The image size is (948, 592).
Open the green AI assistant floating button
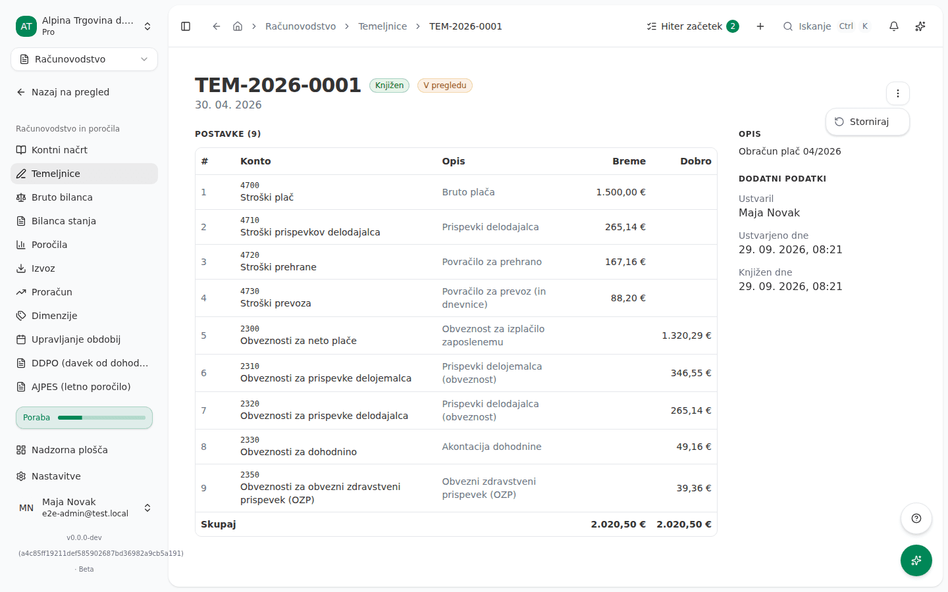(x=916, y=560)
